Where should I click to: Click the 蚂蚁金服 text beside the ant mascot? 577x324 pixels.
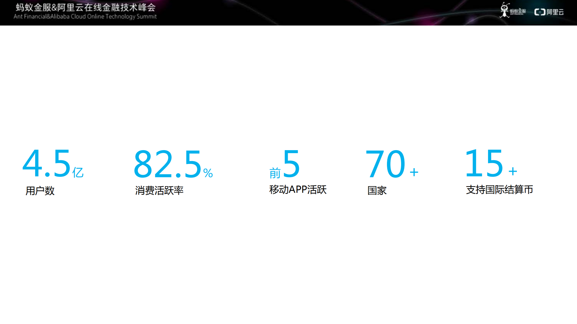tap(518, 11)
